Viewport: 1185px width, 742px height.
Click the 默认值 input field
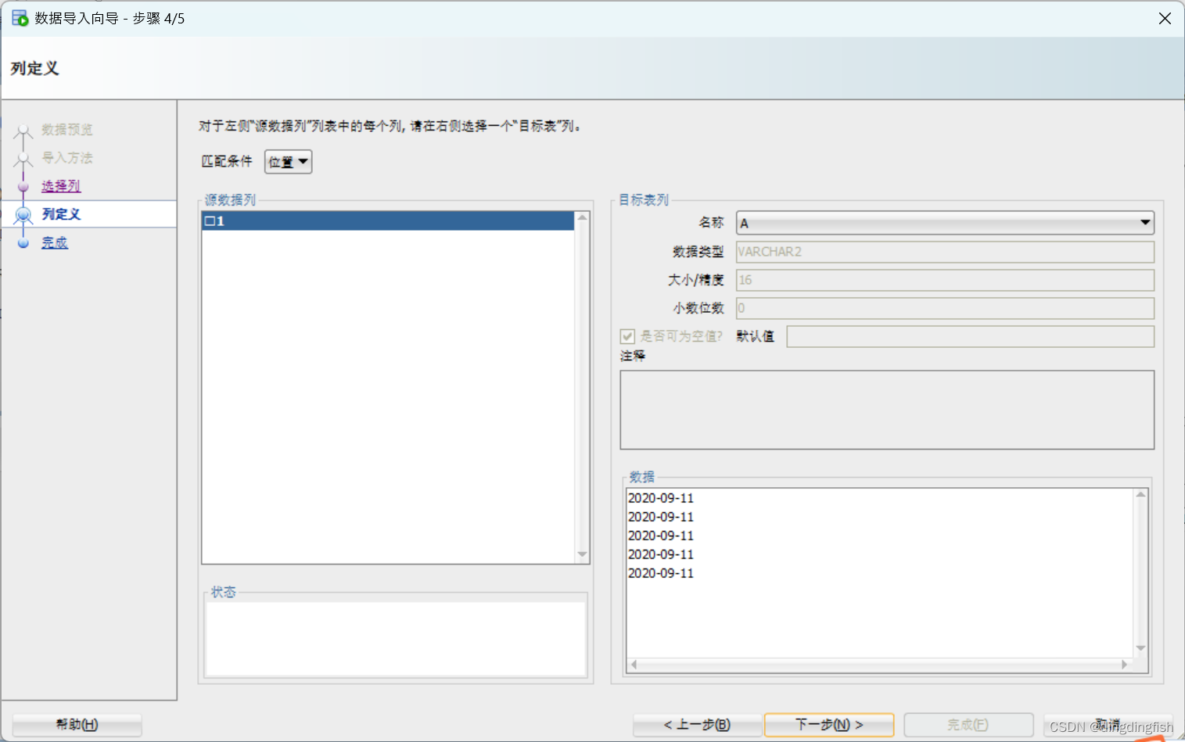970,336
